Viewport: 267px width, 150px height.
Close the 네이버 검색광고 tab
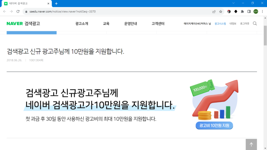coord(49,3)
